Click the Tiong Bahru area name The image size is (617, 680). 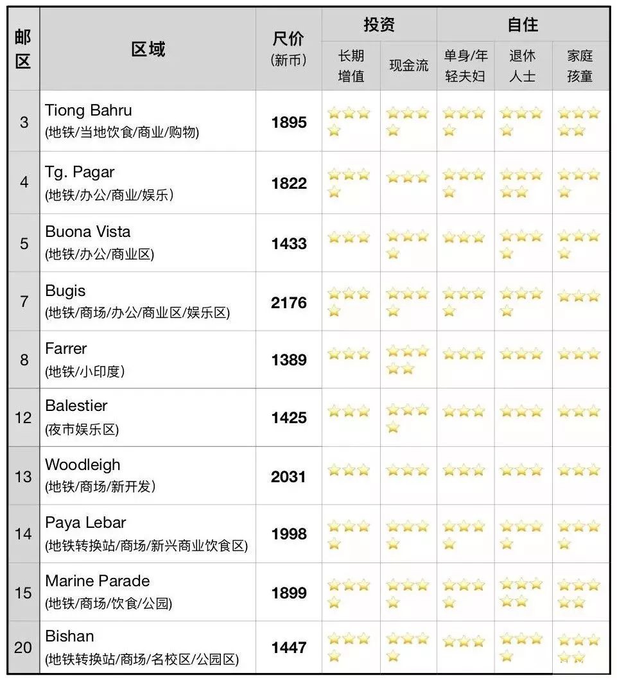pyautogui.click(x=88, y=110)
